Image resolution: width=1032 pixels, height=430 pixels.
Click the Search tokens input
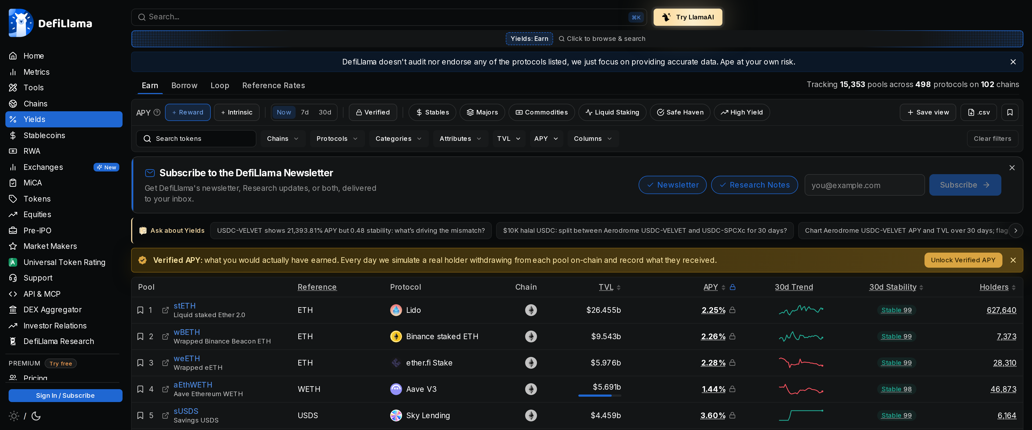196,139
